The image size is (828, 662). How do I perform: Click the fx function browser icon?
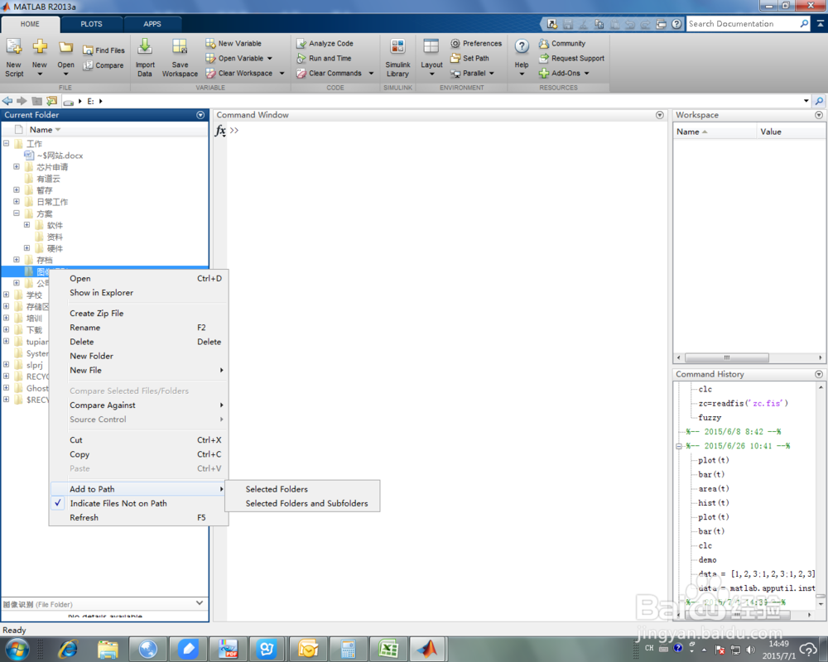(220, 131)
